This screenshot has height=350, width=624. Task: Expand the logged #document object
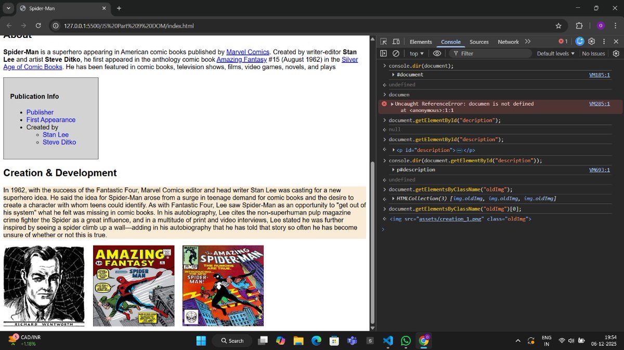pos(394,74)
